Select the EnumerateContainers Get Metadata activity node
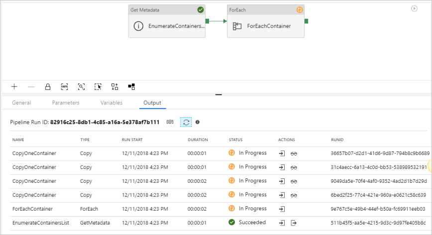432x235 pixels. click(167, 26)
